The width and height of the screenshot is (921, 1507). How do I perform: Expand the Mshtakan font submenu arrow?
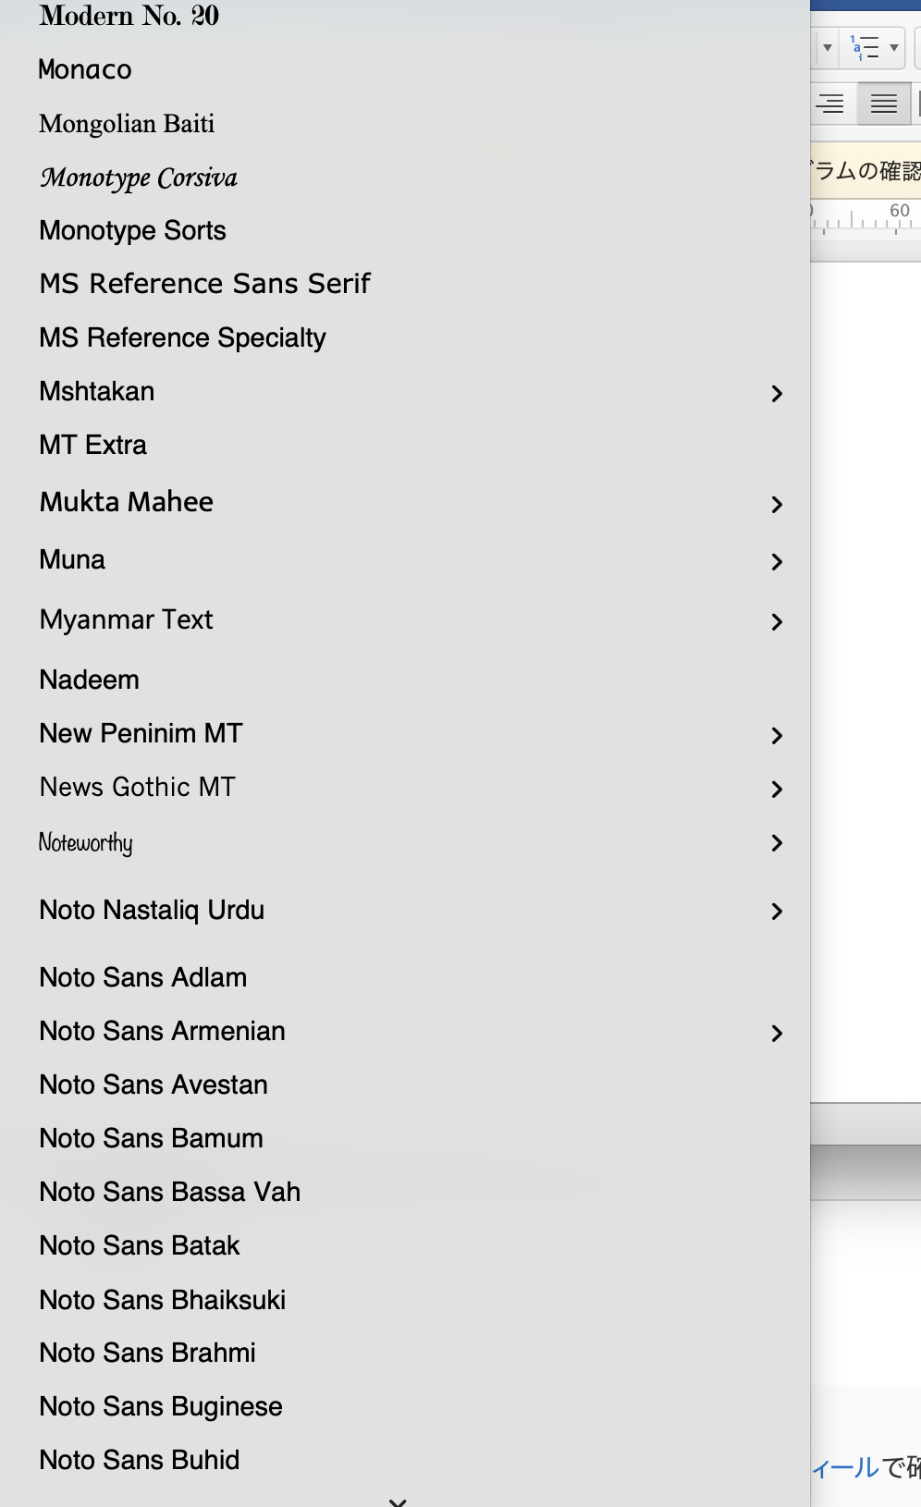tap(777, 394)
